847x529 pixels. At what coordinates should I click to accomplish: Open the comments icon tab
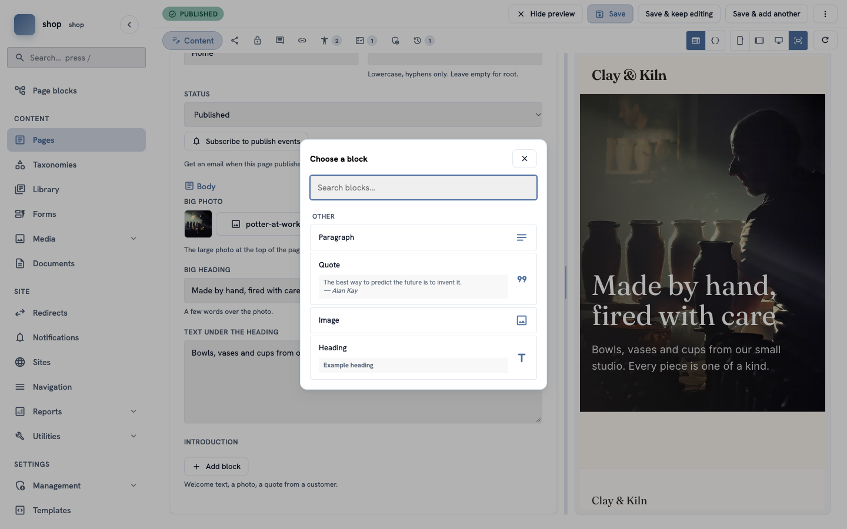pos(280,41)
